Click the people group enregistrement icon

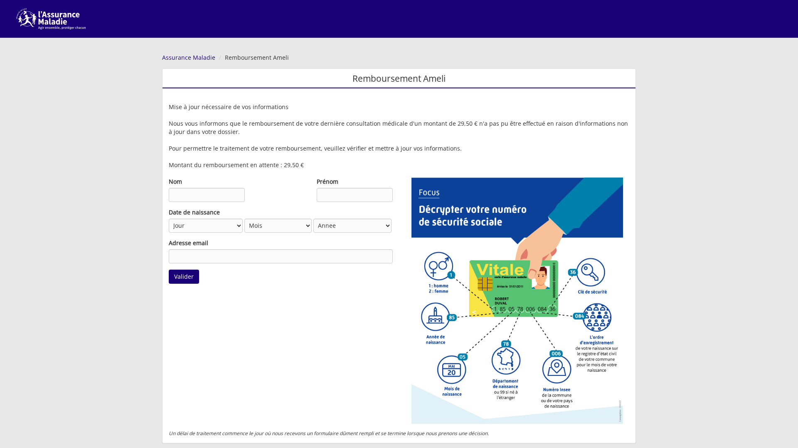coord(597,317)
